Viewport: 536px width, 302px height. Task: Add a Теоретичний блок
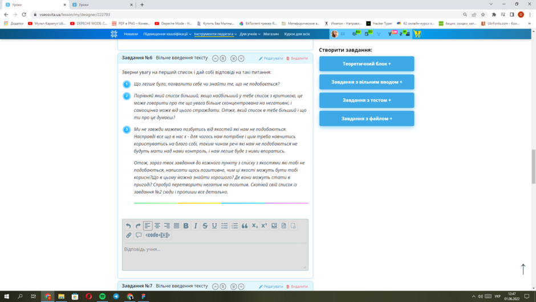click(x=367, y=64)
